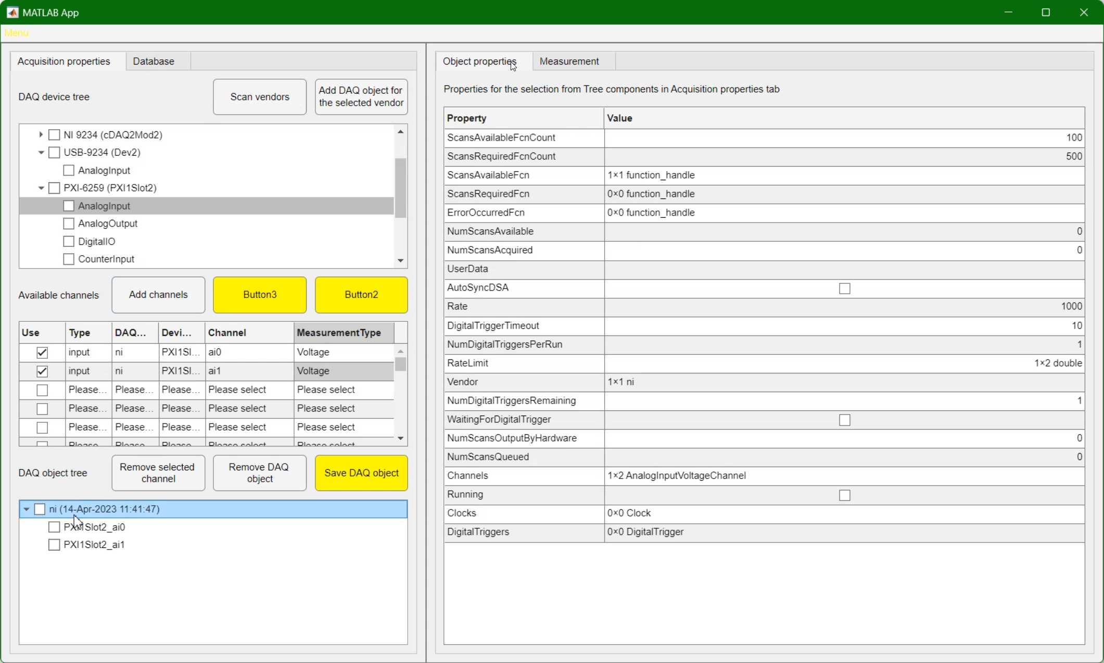Screen dimensions: 1104x663
Task: Check the PXI1Slot2_ai1 checkbox in object tree
Action: pyautogui.click(x=54, y=545)
